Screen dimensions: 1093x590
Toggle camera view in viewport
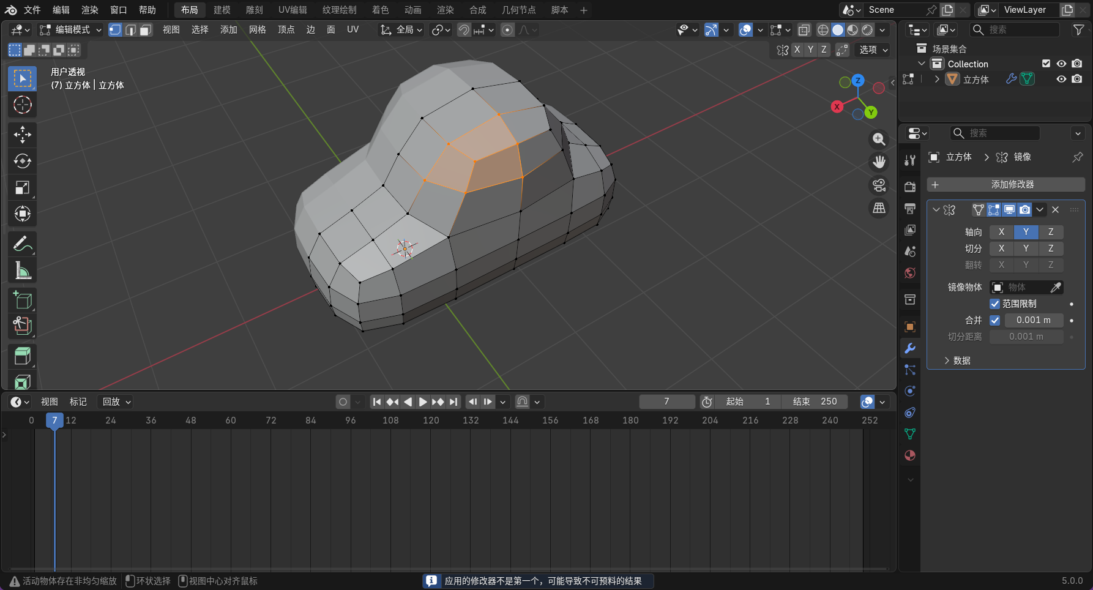tap(879, 185)
